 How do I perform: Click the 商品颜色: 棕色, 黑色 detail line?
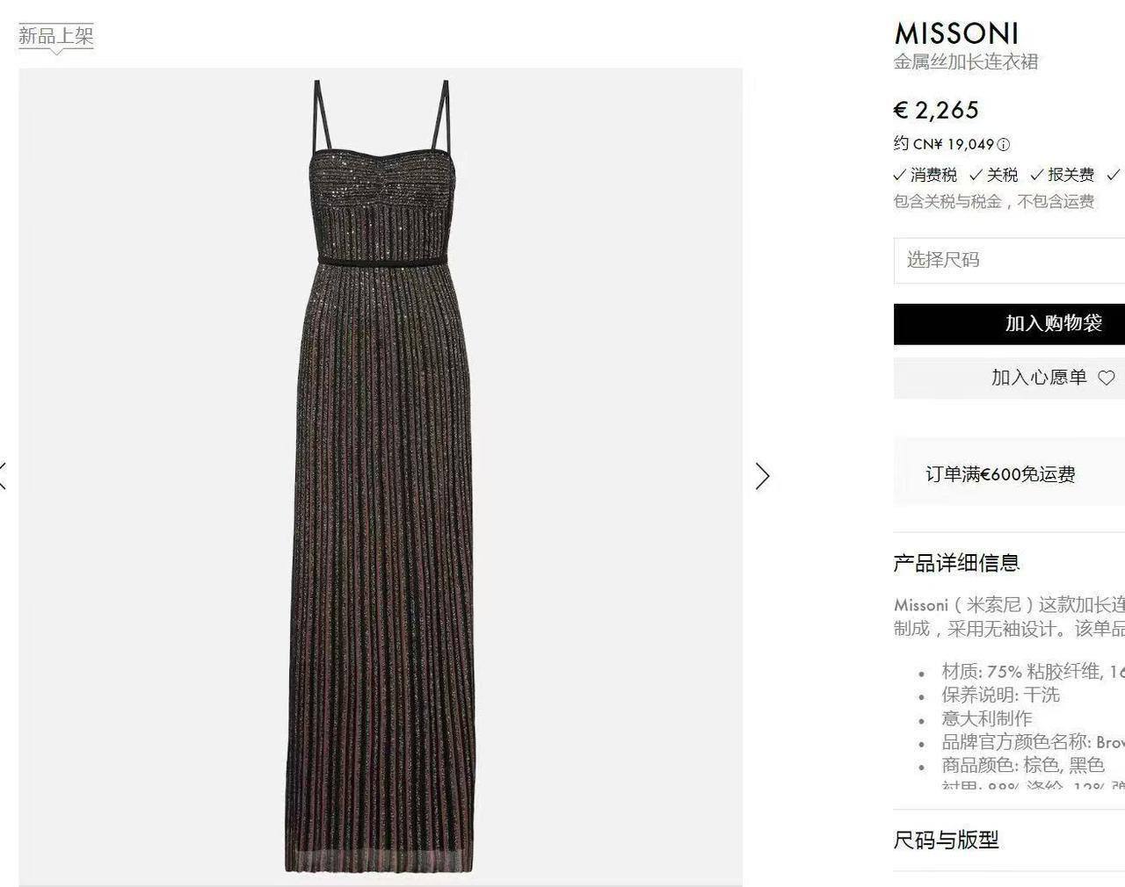pos(1022,765)
